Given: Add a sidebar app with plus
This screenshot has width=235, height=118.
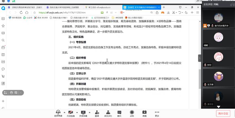Looking at the screenshot, I should [x=3, y=101].
